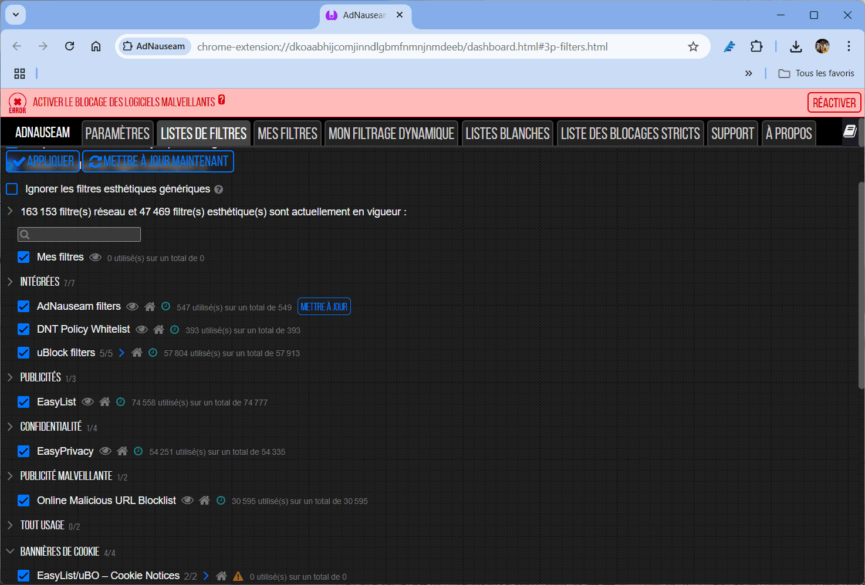Bookmark this page with the star icon
865x585 pixels.
tap(693, 46)
